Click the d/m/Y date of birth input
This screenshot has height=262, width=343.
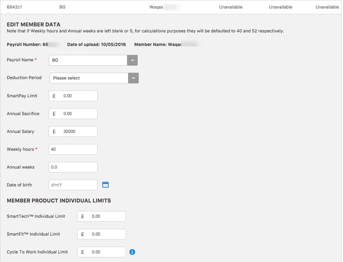pos(73,185)
